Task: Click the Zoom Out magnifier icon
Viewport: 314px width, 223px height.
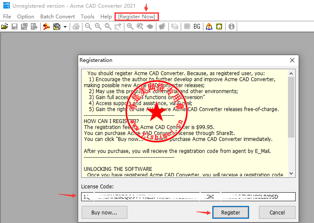Action: (88, 26)
